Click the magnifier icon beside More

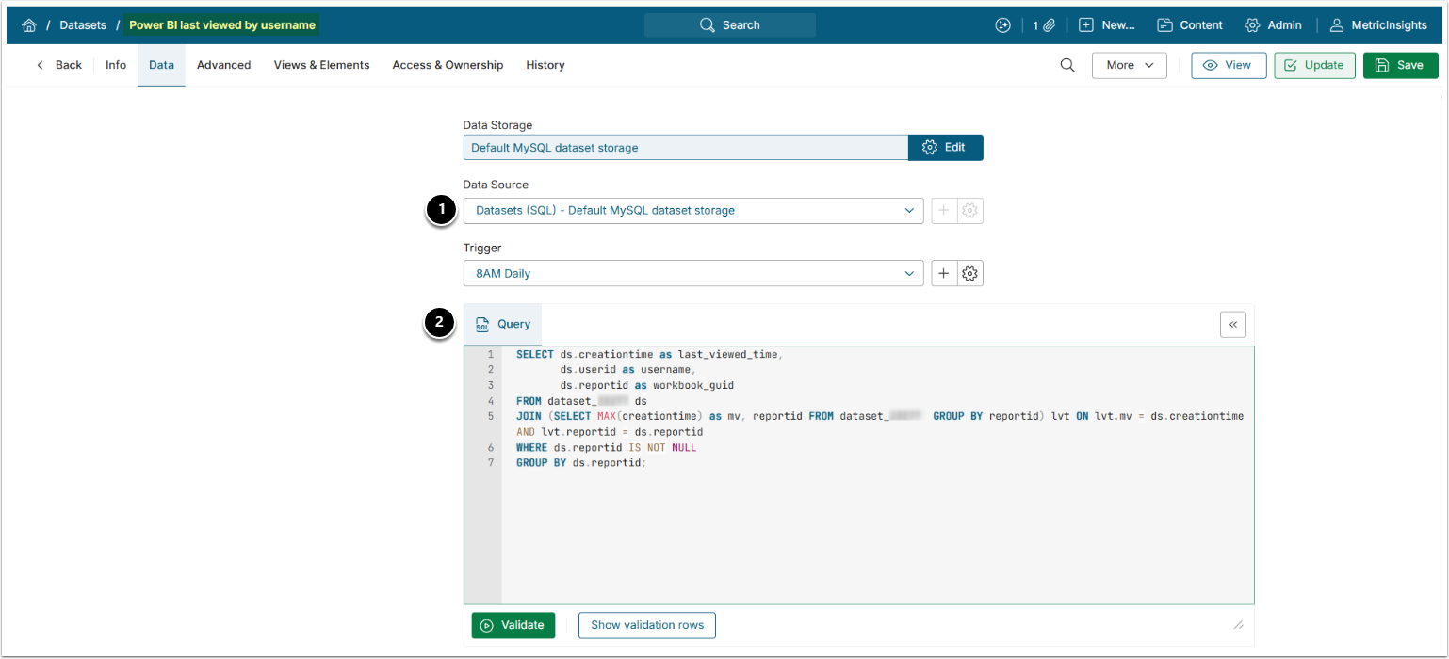point(1067,65)
